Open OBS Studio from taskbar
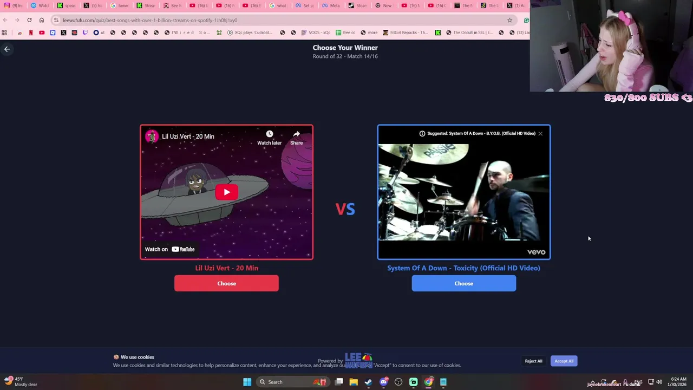This screenshot has width=693, height=390. click(398, 382)
